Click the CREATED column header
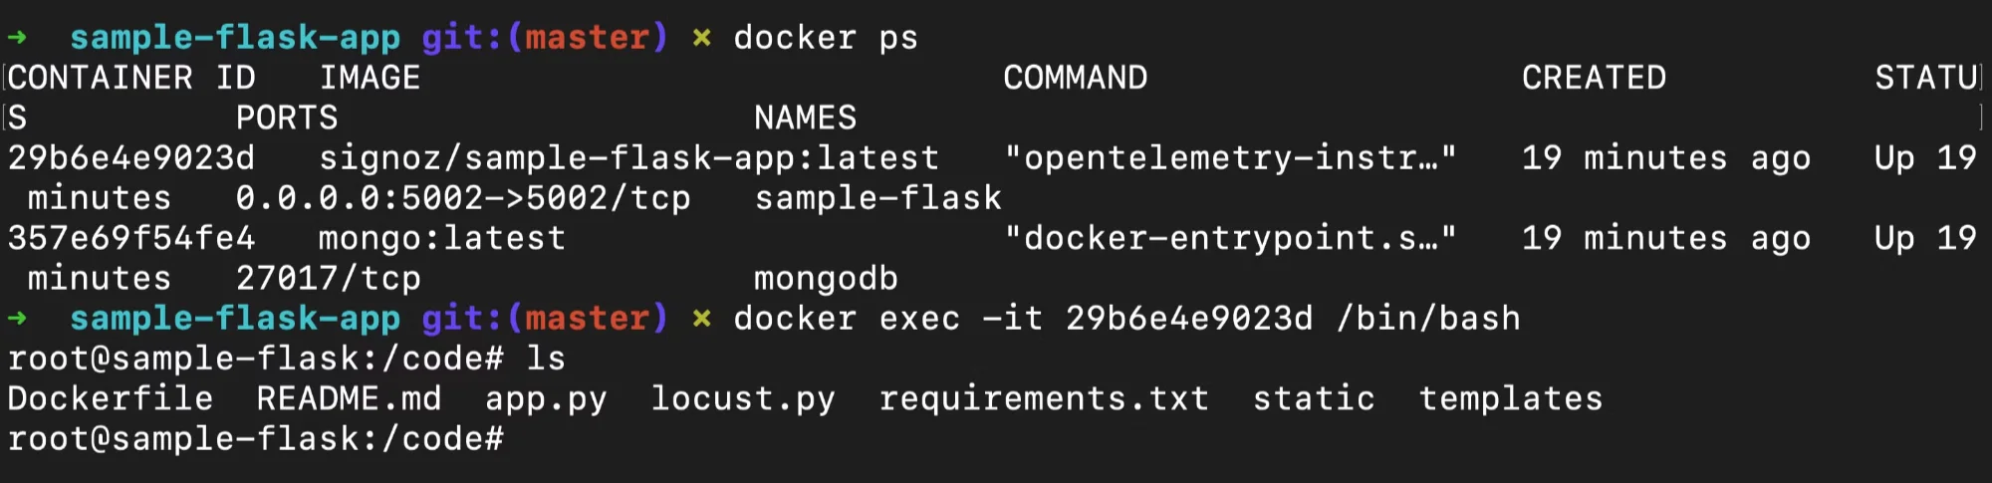 coord(1594,78)
